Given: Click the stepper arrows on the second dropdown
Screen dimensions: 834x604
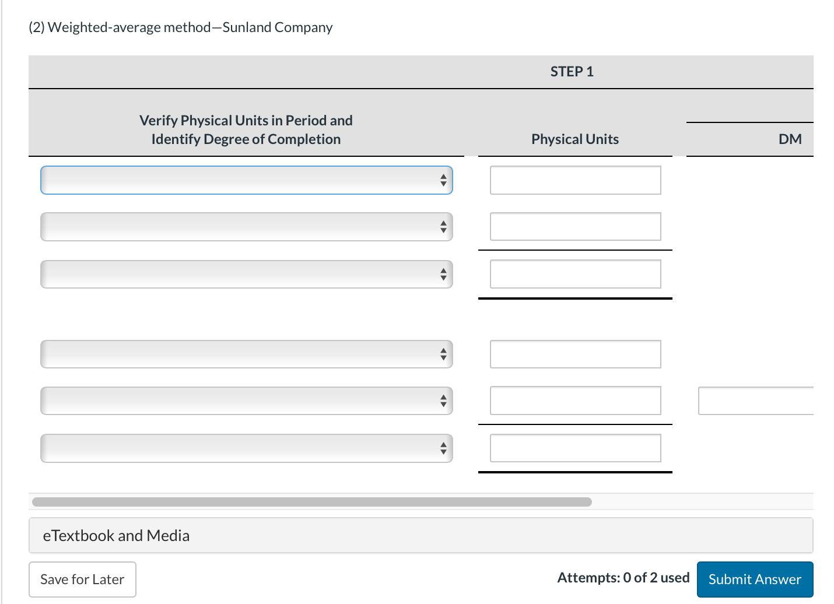Looking at the screenshot, I should 443,227.
